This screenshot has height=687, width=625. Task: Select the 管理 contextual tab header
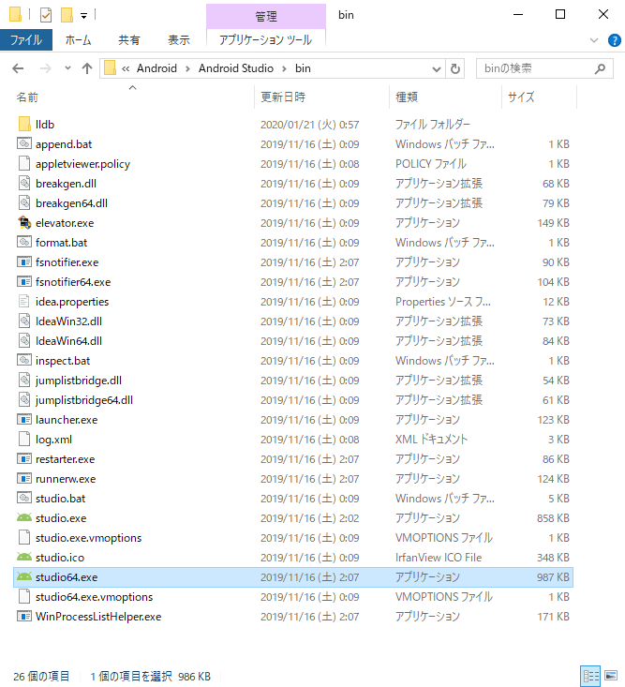266,16
